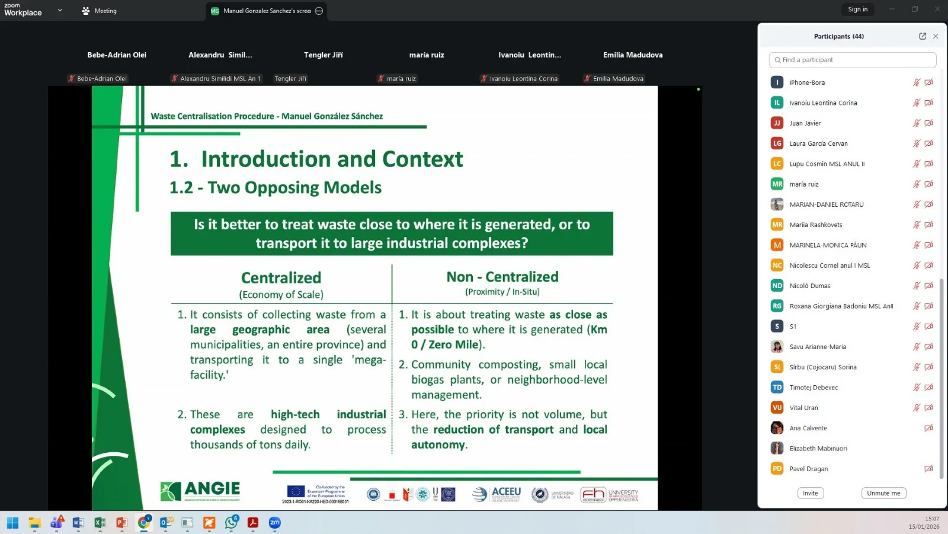
Task: Open the Meeting tab
Action: coord(100,11)
